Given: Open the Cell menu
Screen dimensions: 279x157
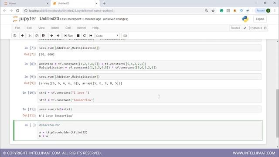Looking at the screenshot, I should pos(68,28).
